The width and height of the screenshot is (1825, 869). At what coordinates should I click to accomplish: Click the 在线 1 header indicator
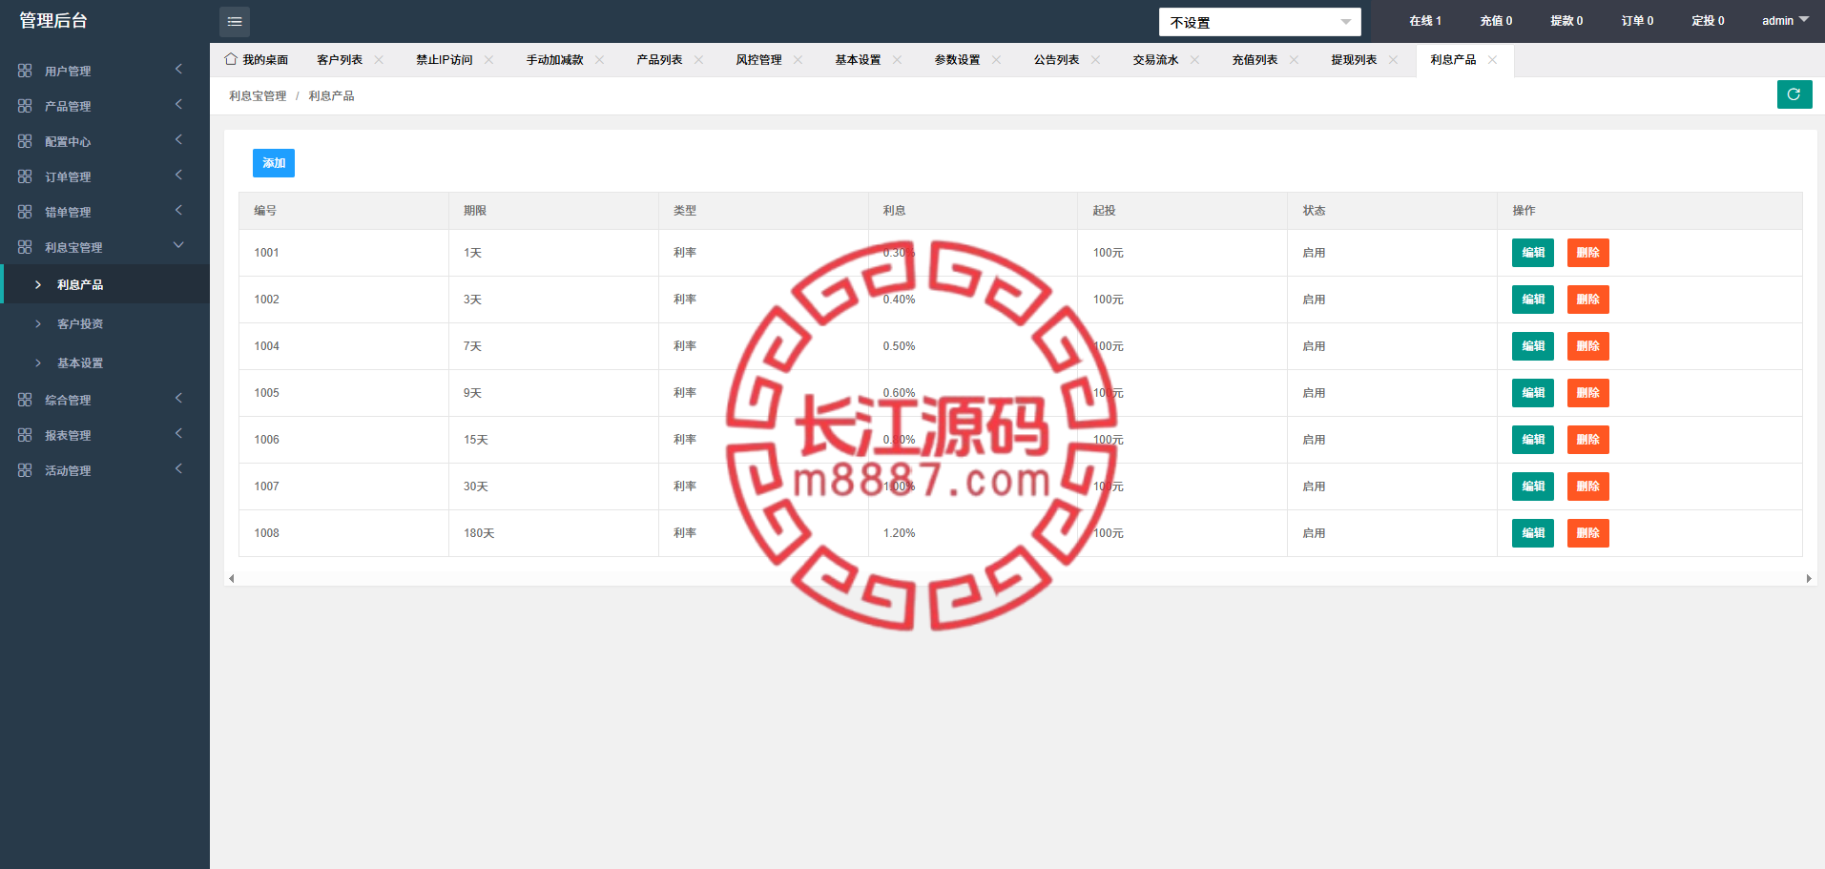pyautogui.click(x=1425, y=21)
